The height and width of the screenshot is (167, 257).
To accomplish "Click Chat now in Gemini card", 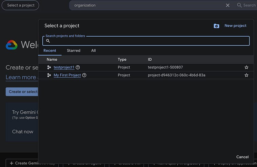I will [23, 132].
